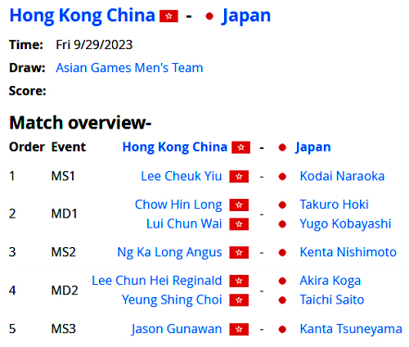Open Hong Kong China team page from title
The width and height of the screenshot is (409, 347).
coord(83,16)
